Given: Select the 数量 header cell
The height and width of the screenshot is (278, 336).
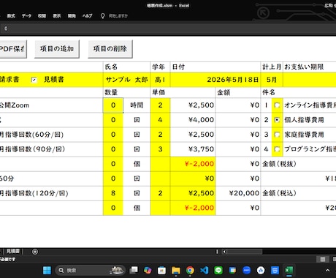Looking at the screenshot, I should pyautogui.click(x=126, y=92).
